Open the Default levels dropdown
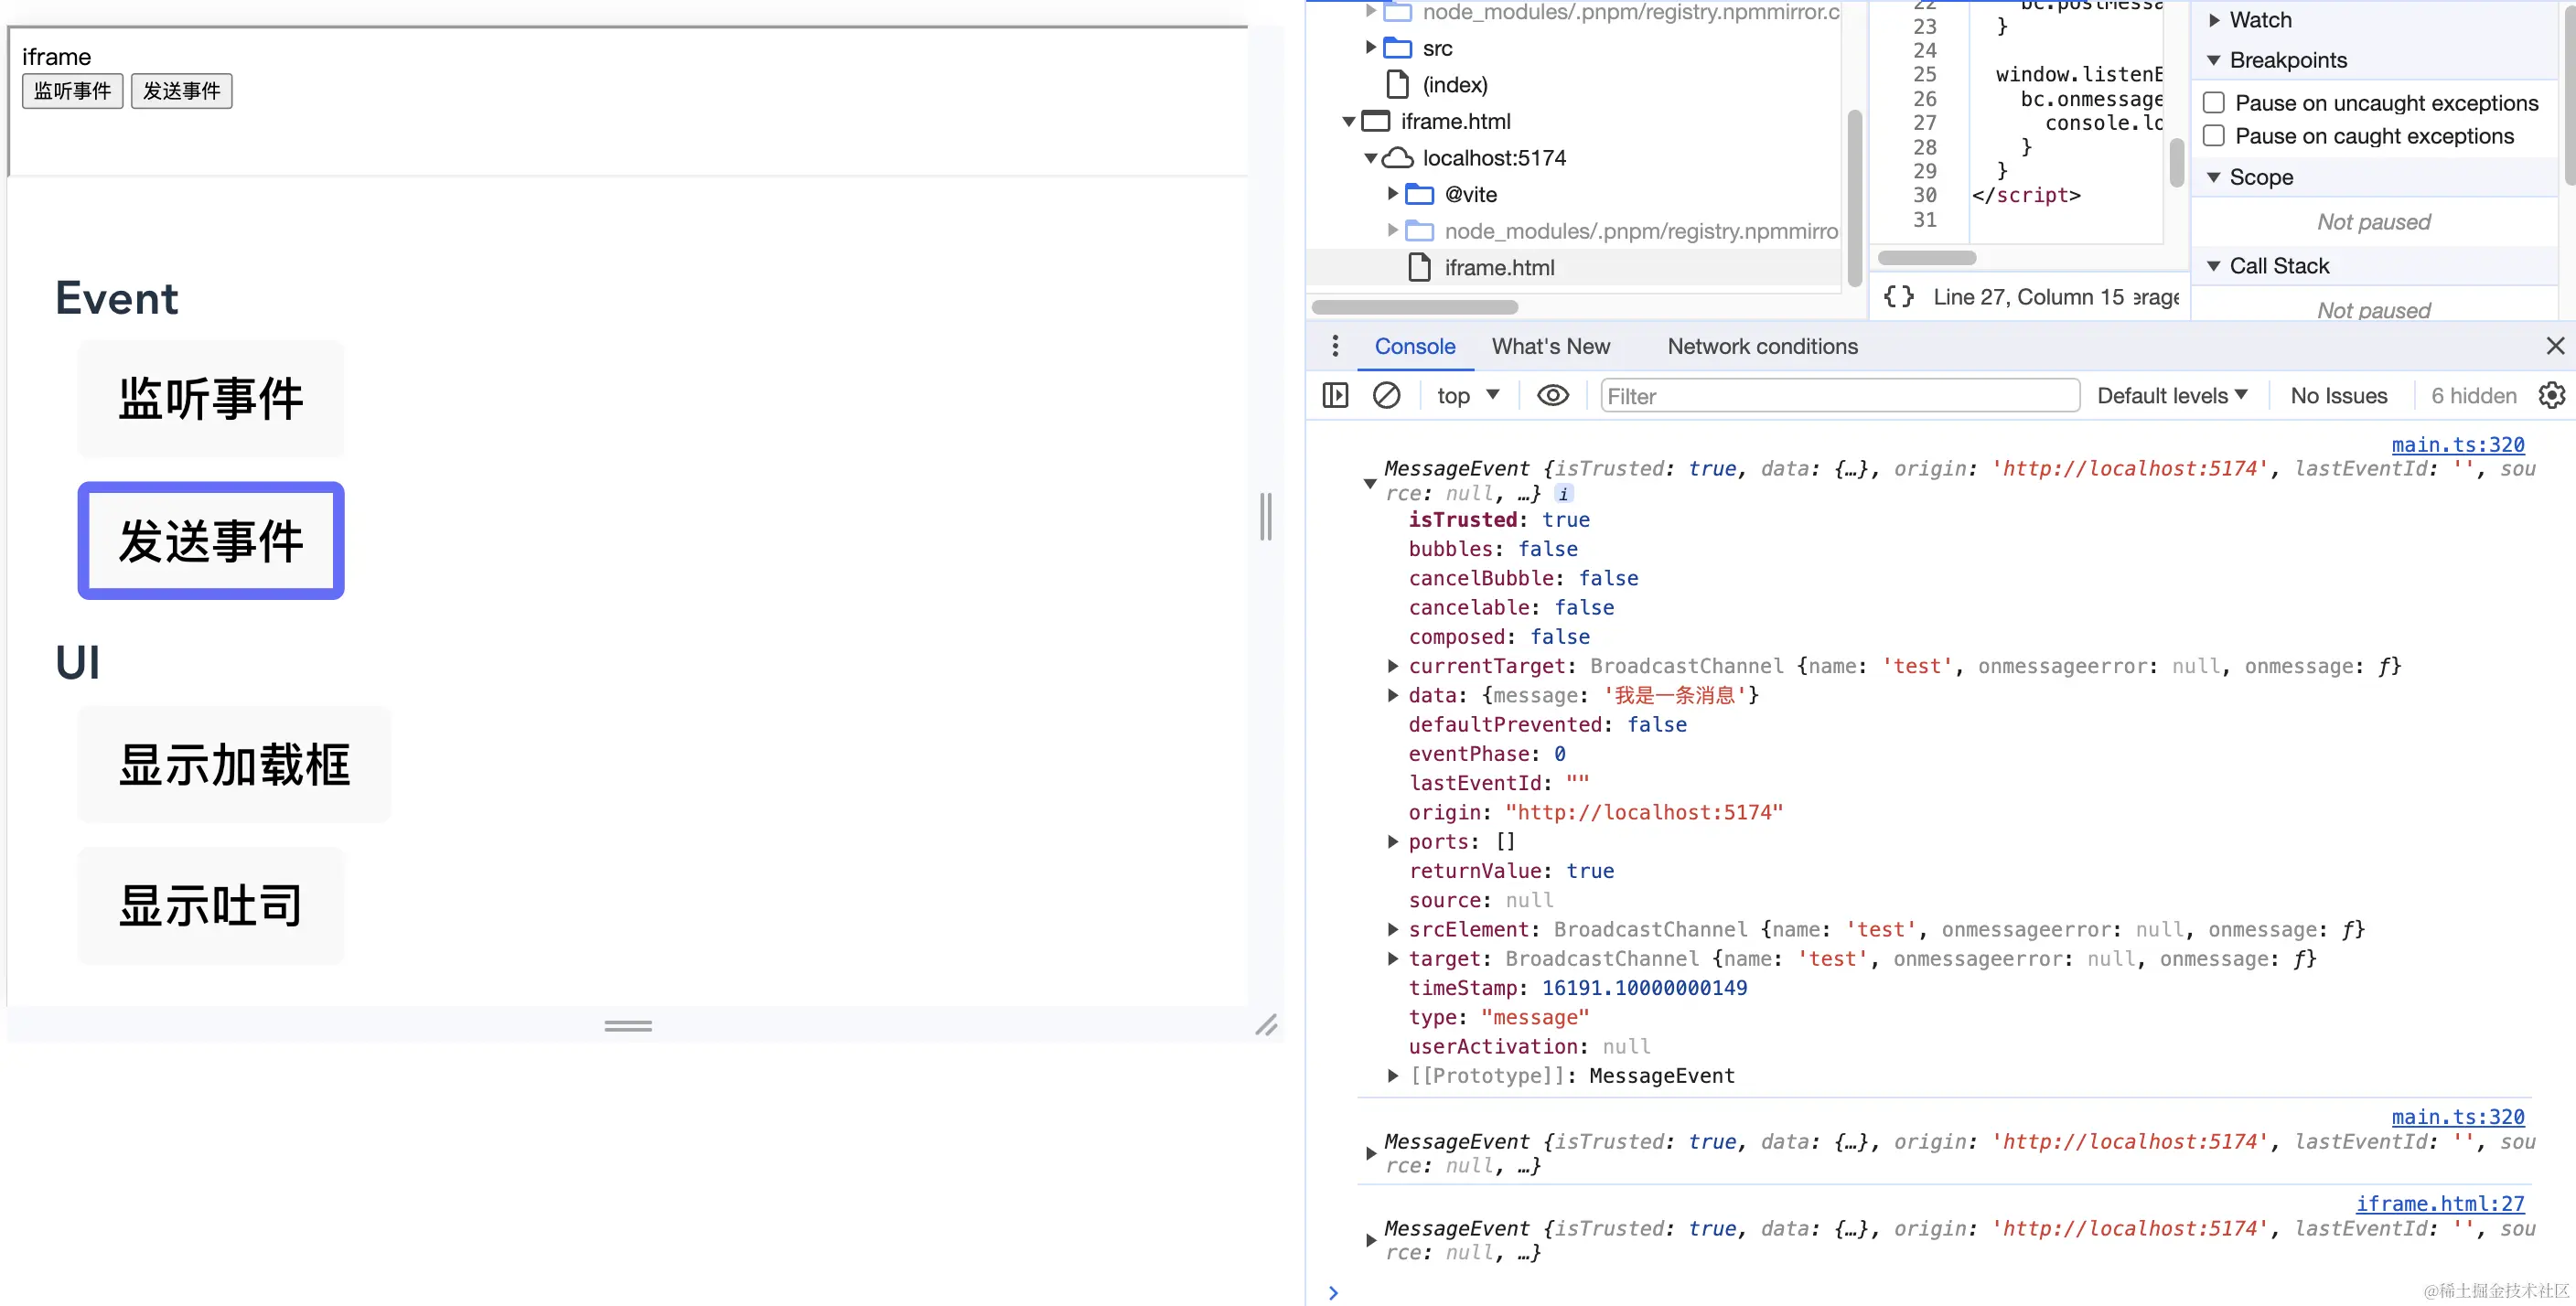2576x1306 pixels. pyautogui.click(x=2171, y=396)
